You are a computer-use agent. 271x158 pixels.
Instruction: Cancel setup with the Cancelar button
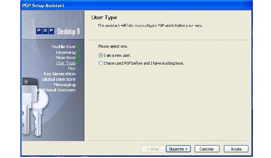coord(207,149)
